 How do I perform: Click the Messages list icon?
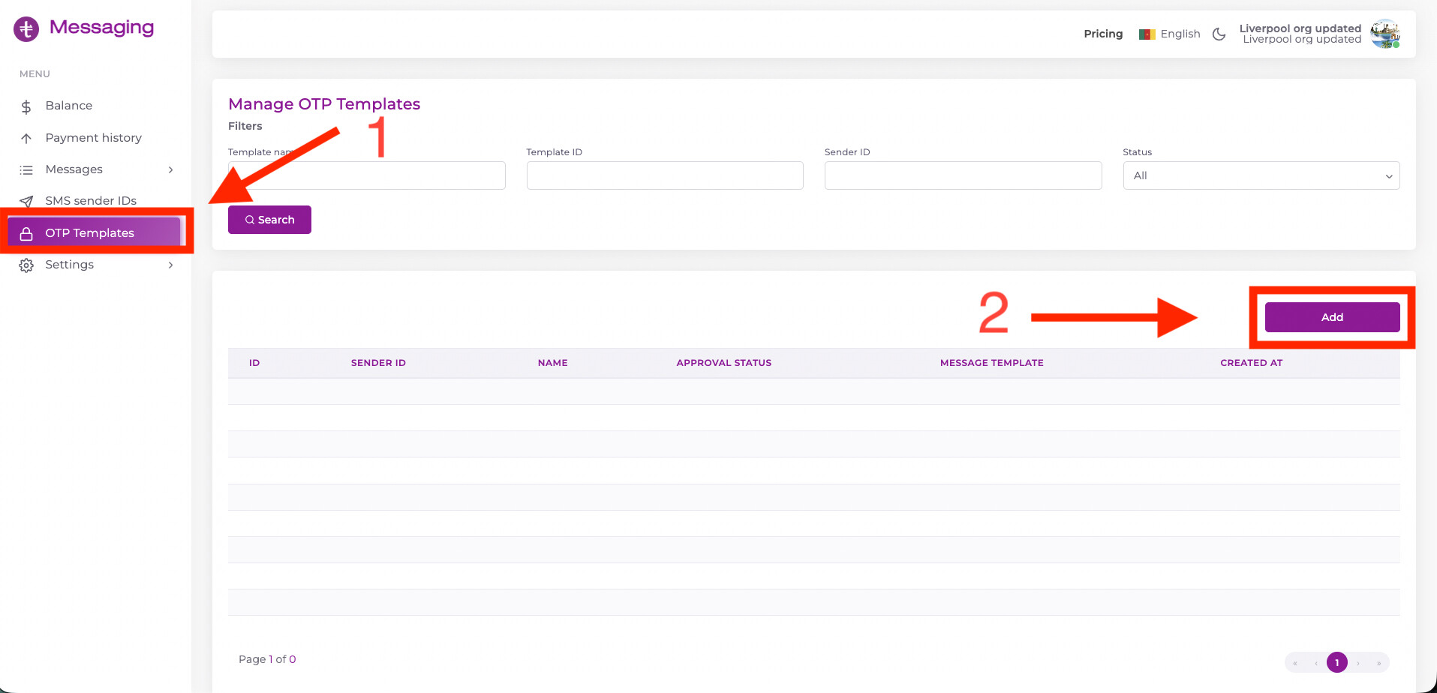click(26, 170)
